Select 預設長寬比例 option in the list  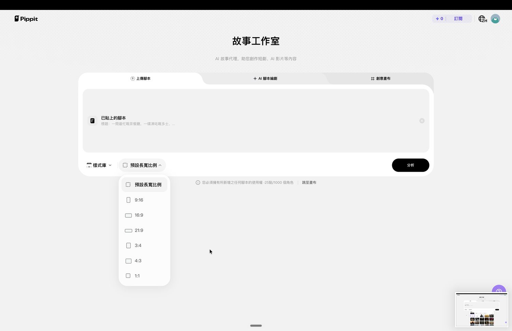click(144, 185)
